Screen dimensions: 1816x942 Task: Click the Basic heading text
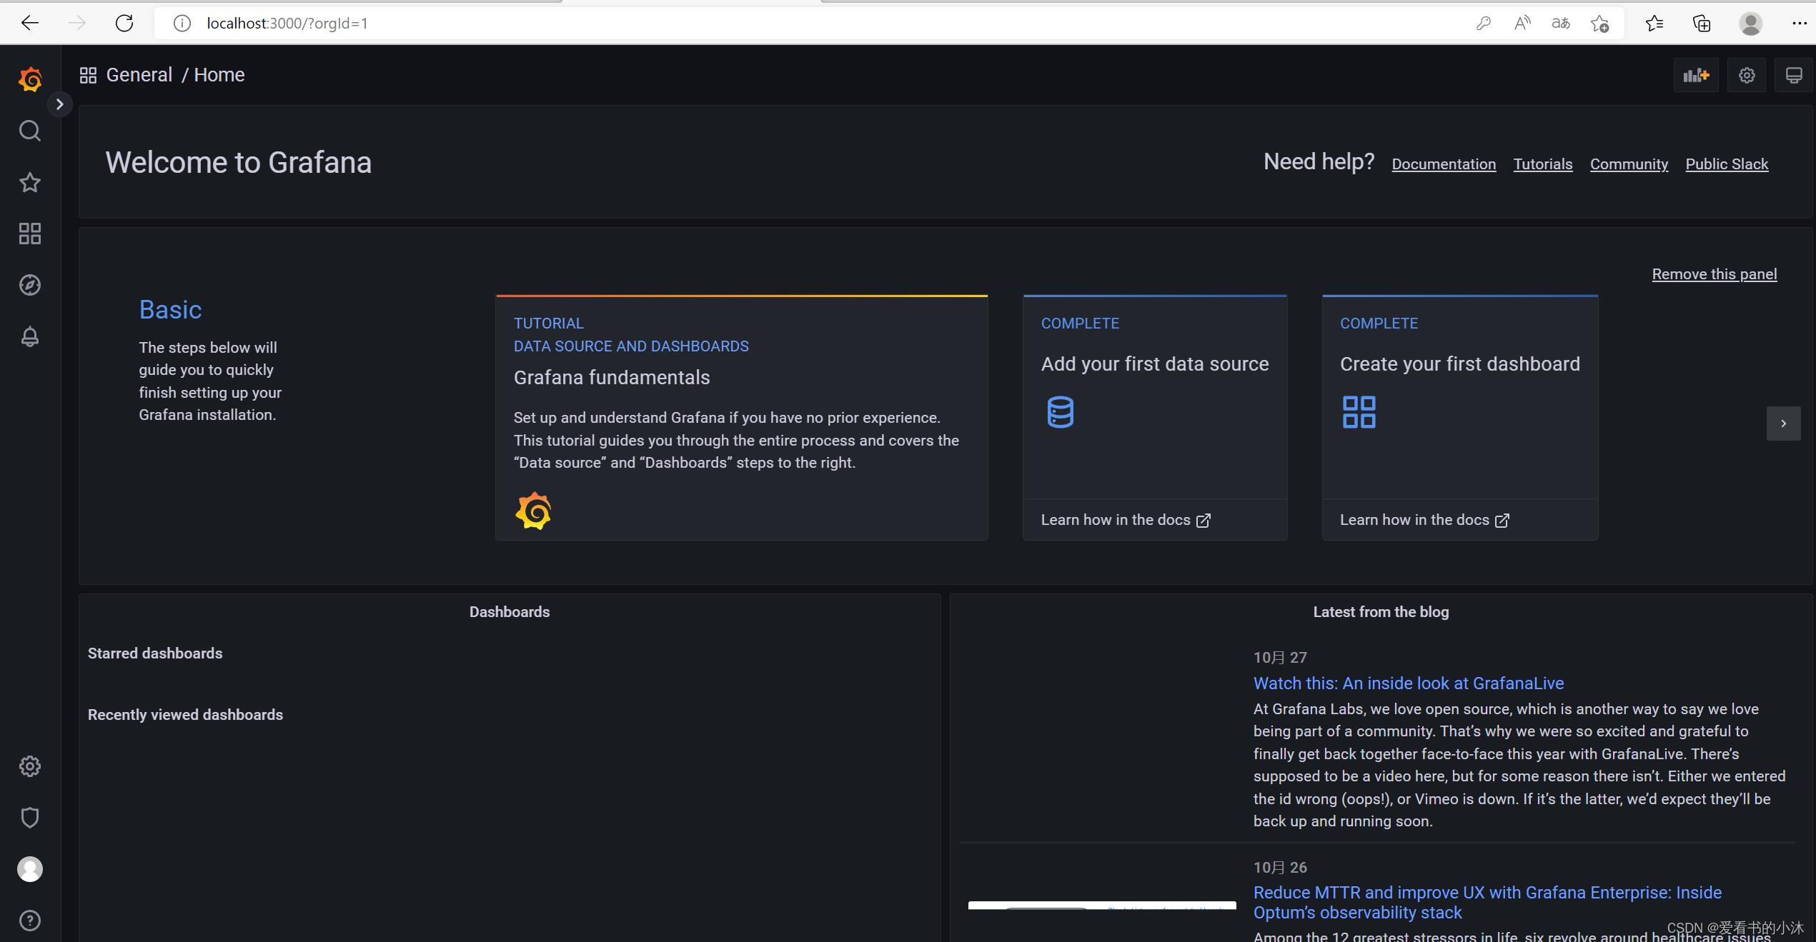pos(170,310)
